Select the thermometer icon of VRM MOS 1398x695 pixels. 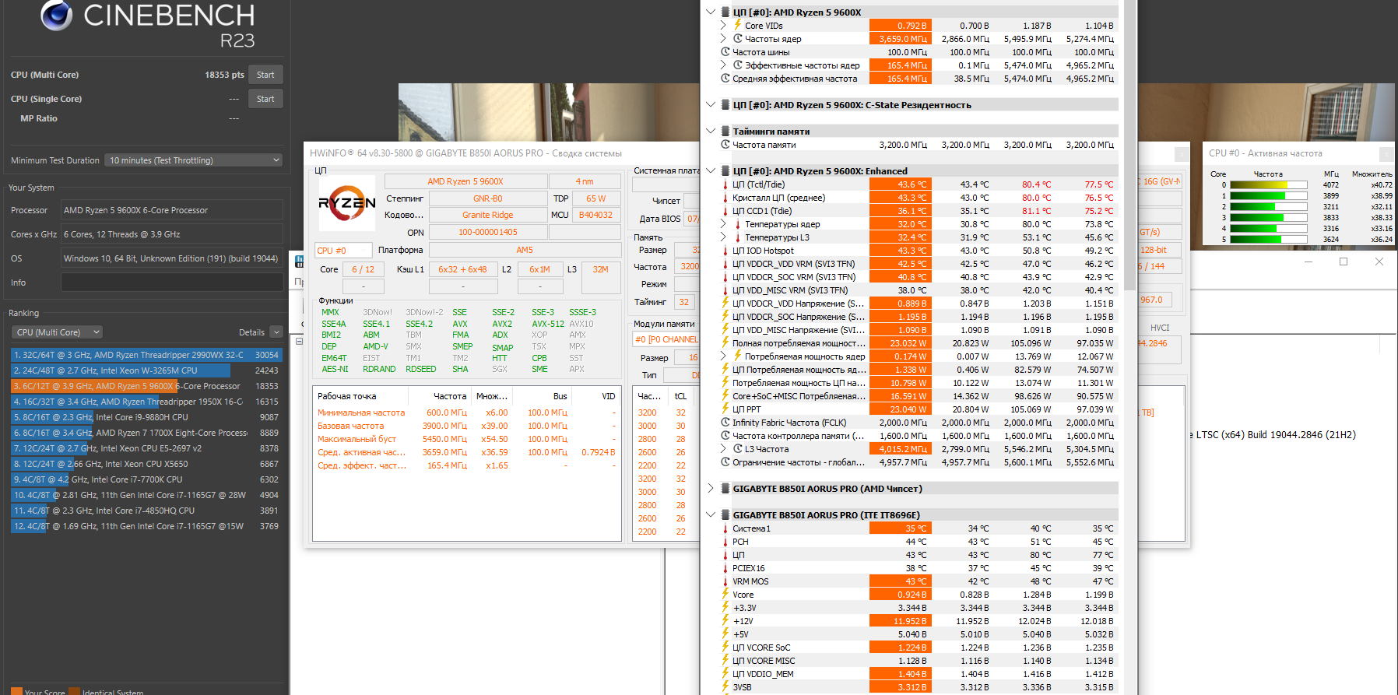click(x=725, y=581)
